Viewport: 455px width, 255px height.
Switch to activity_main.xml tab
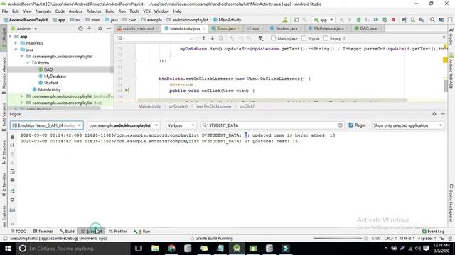click(x=138, y=28)
